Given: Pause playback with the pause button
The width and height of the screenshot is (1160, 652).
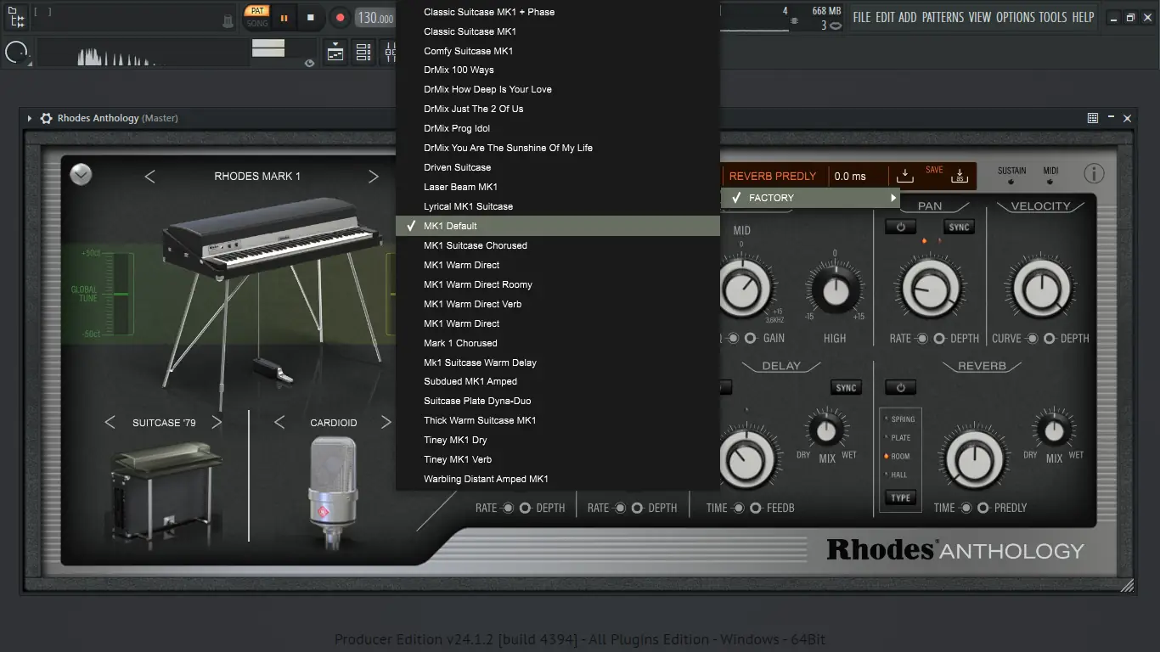Looking at the screenshot, I should click(284, 17).
